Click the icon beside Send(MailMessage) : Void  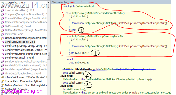pos(3,42)
